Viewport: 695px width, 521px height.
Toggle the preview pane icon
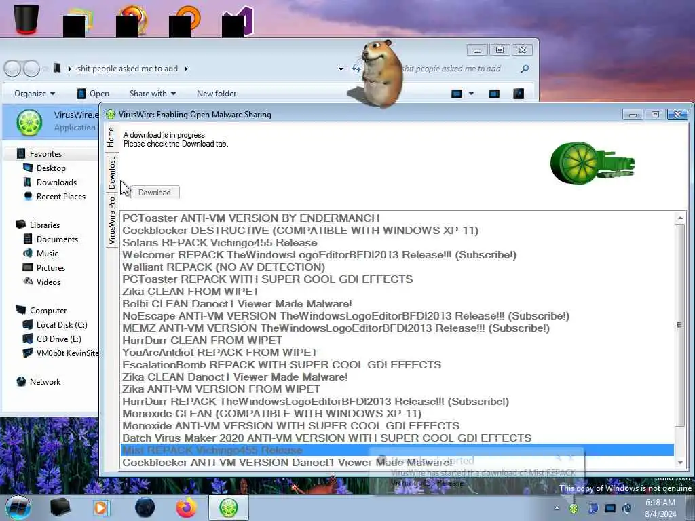(x=494, y=94)
